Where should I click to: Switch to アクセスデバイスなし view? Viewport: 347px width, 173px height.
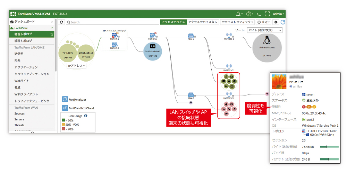(x=203, y=22)
